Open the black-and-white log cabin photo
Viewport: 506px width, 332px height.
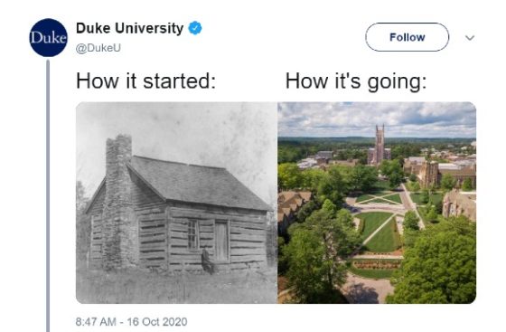tap(176, 203)
